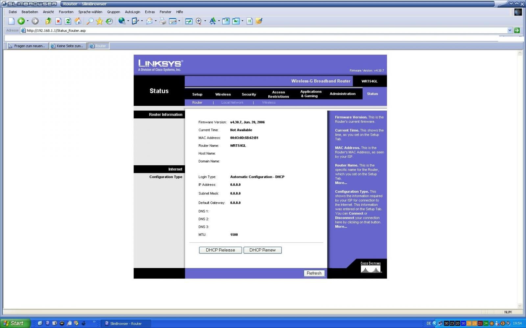
Task: Click green Go arrow beside address bar
Action: point(517,30)
